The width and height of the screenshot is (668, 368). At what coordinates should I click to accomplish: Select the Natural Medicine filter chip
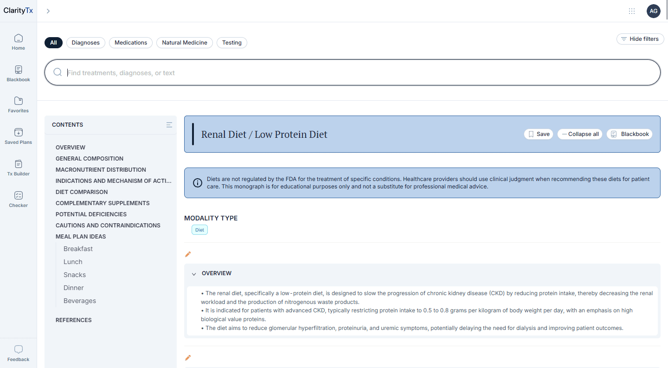(x=184, y=43)
